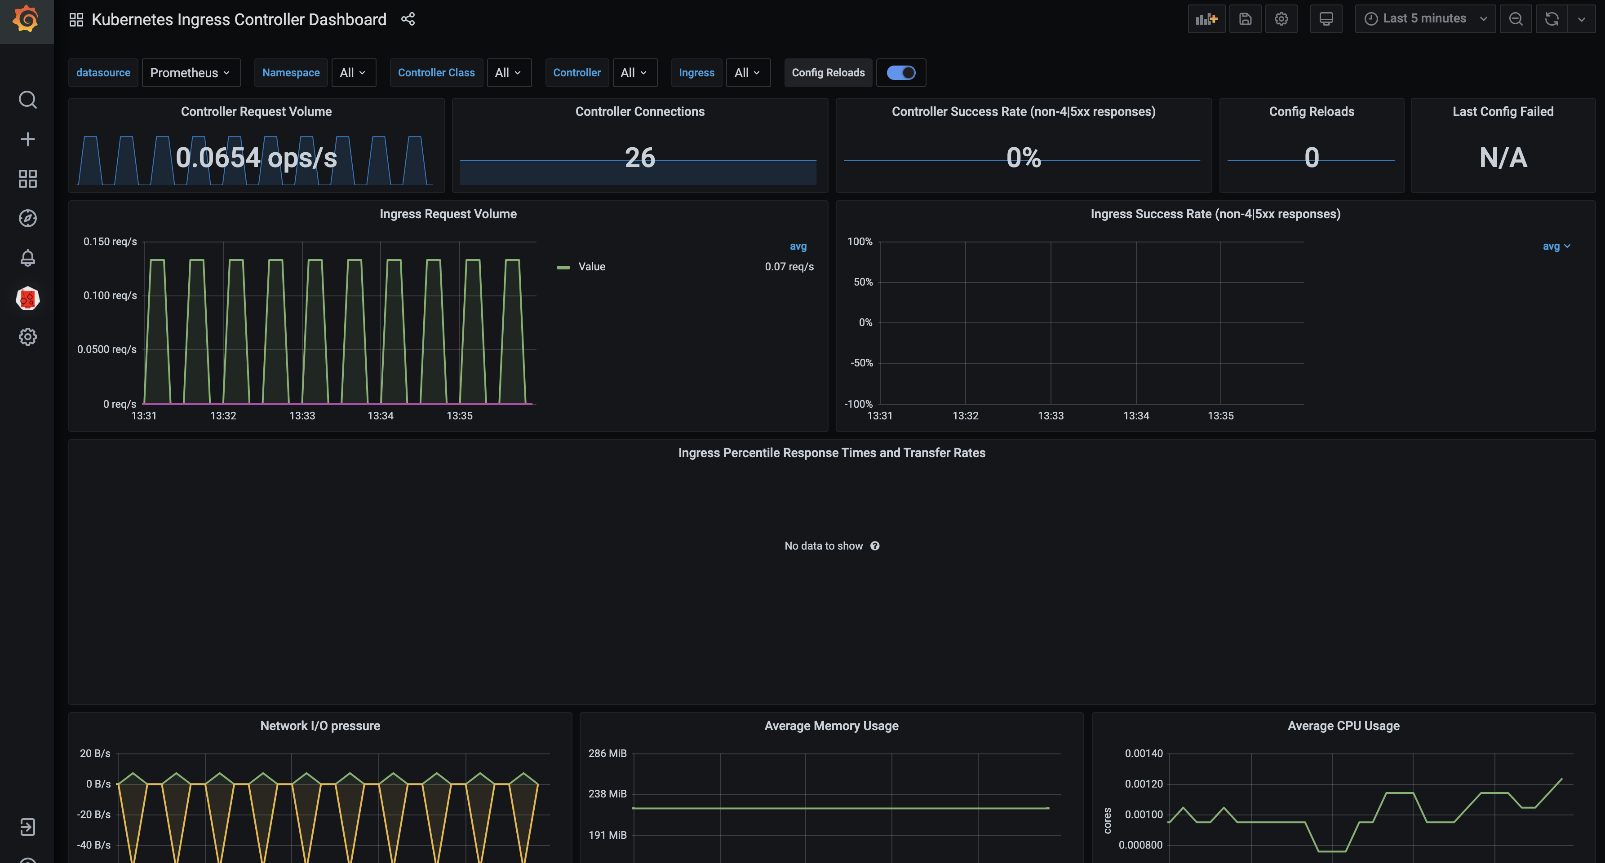
Task: Expand the refresh interval dropdown arrow
Action: click(1581, 19)
